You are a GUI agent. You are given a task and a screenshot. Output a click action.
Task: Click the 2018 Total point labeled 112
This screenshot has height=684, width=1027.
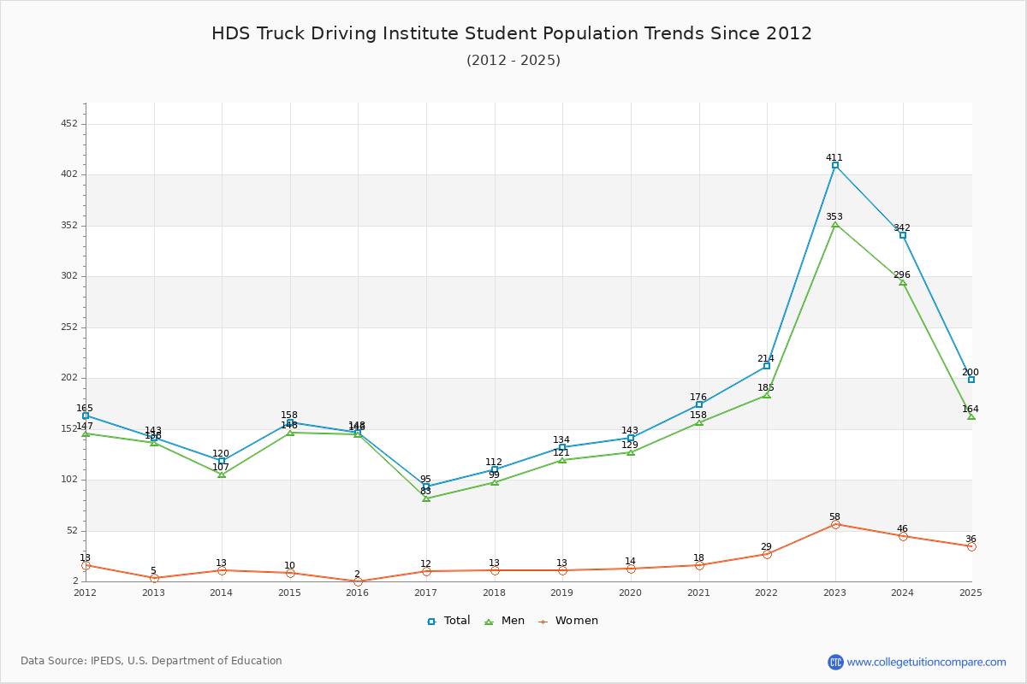495,469
